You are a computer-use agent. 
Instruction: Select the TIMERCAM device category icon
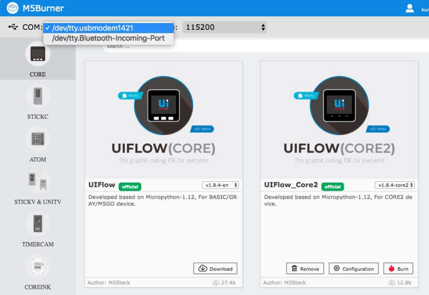[38, 224]
